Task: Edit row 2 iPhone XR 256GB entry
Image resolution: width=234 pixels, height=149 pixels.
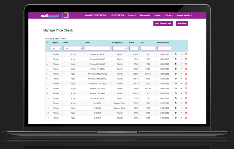Action: [182, 59]
